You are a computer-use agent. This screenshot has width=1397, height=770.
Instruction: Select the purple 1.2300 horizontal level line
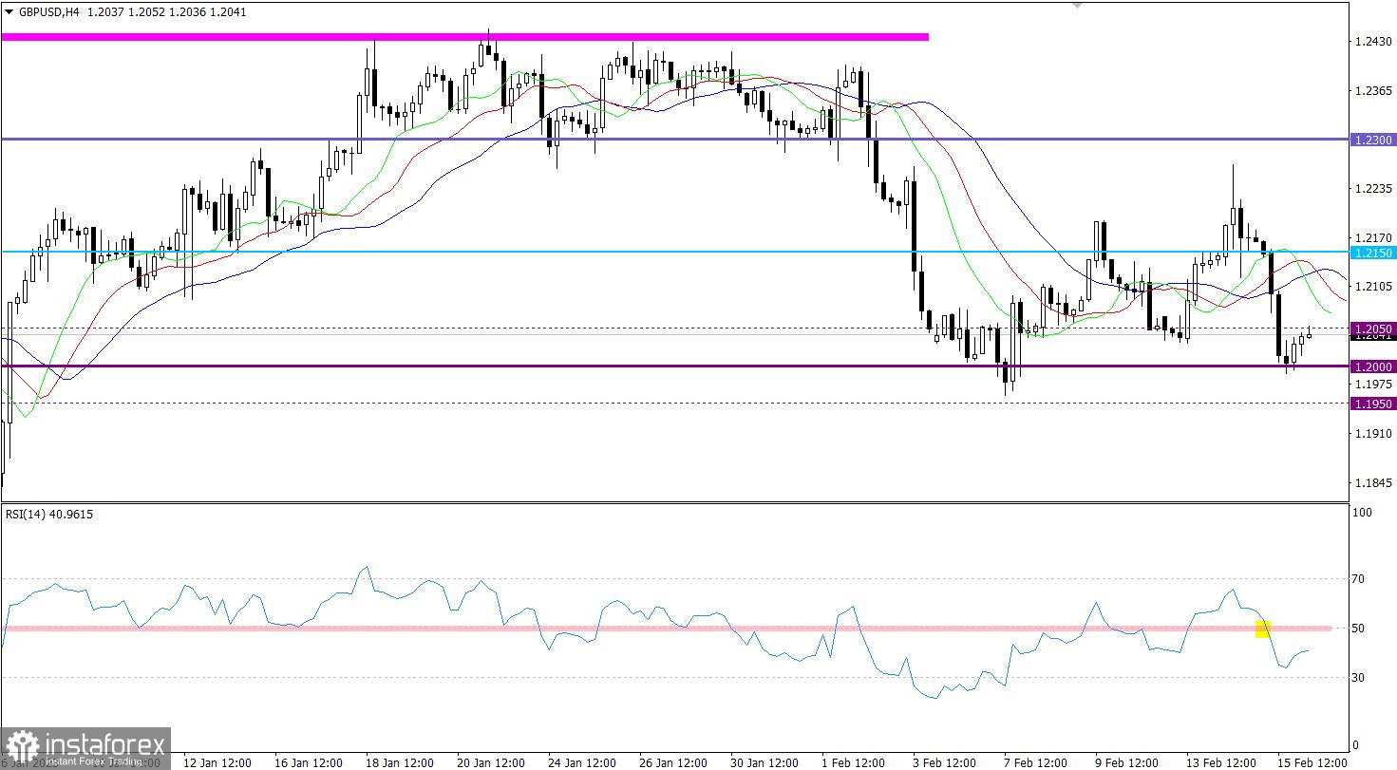click(674, 140)
